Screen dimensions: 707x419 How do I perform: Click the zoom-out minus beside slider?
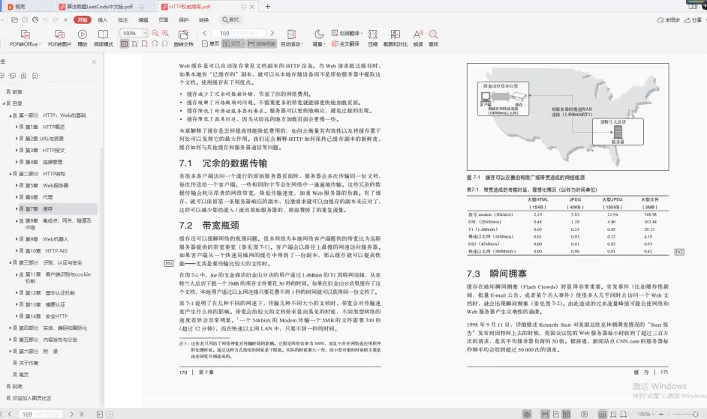click(661, 414)
